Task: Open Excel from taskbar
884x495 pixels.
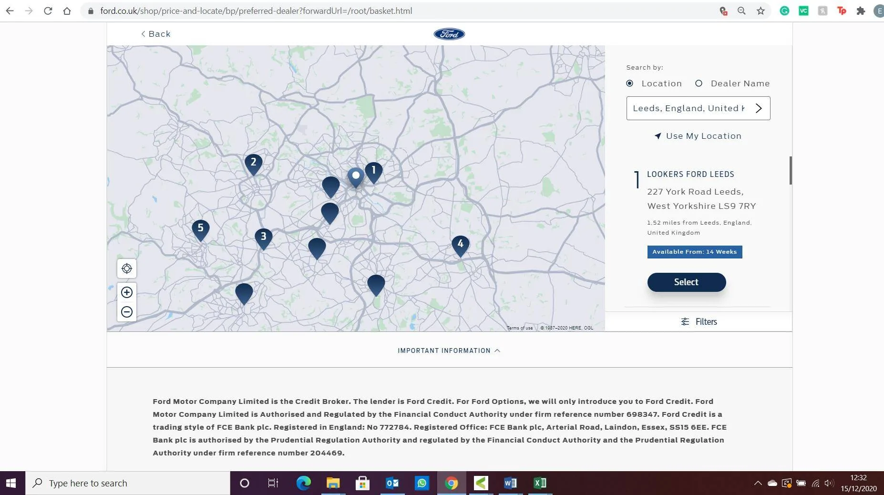Action: tap(540, 483)
